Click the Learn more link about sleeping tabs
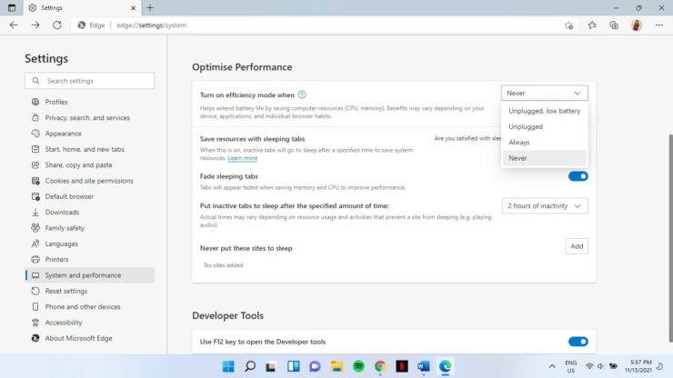Viewport: 673px width, 378px height. (x=243, y=158)
